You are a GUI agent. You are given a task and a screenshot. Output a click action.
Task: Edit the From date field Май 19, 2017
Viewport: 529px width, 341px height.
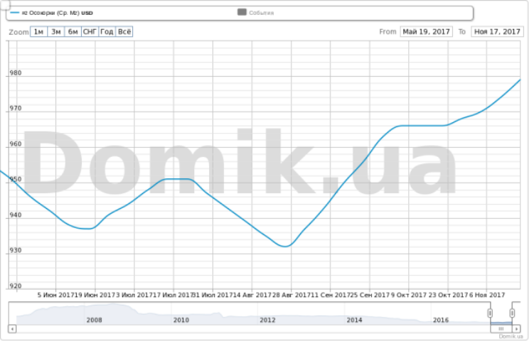point(426,32)
